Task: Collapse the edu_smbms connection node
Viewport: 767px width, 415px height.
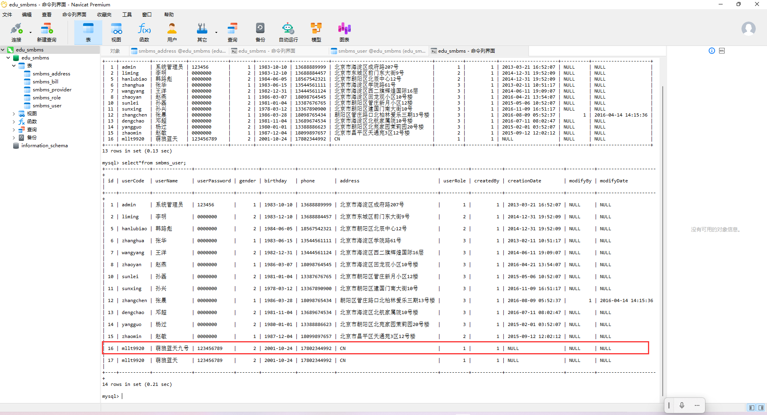Action: (3, 50)
